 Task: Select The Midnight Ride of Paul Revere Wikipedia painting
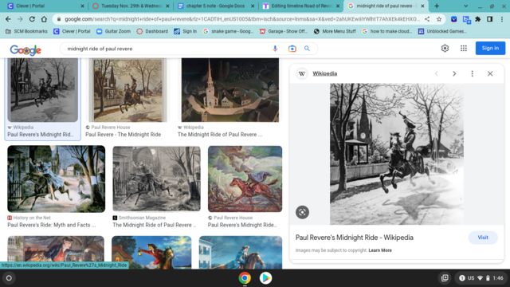(230, 90)
